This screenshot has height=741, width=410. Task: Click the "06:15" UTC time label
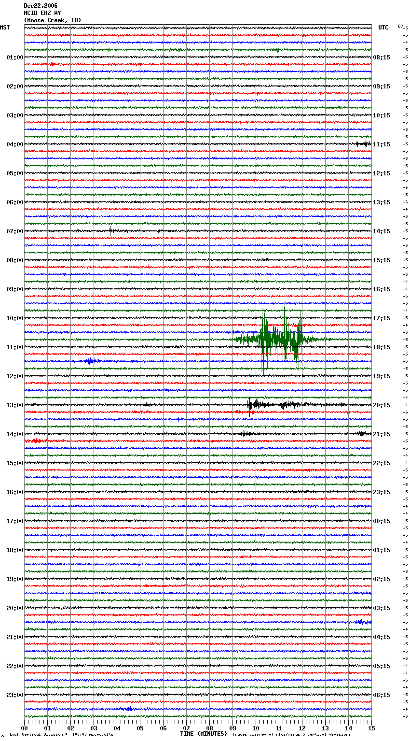(x=382, y=695)
